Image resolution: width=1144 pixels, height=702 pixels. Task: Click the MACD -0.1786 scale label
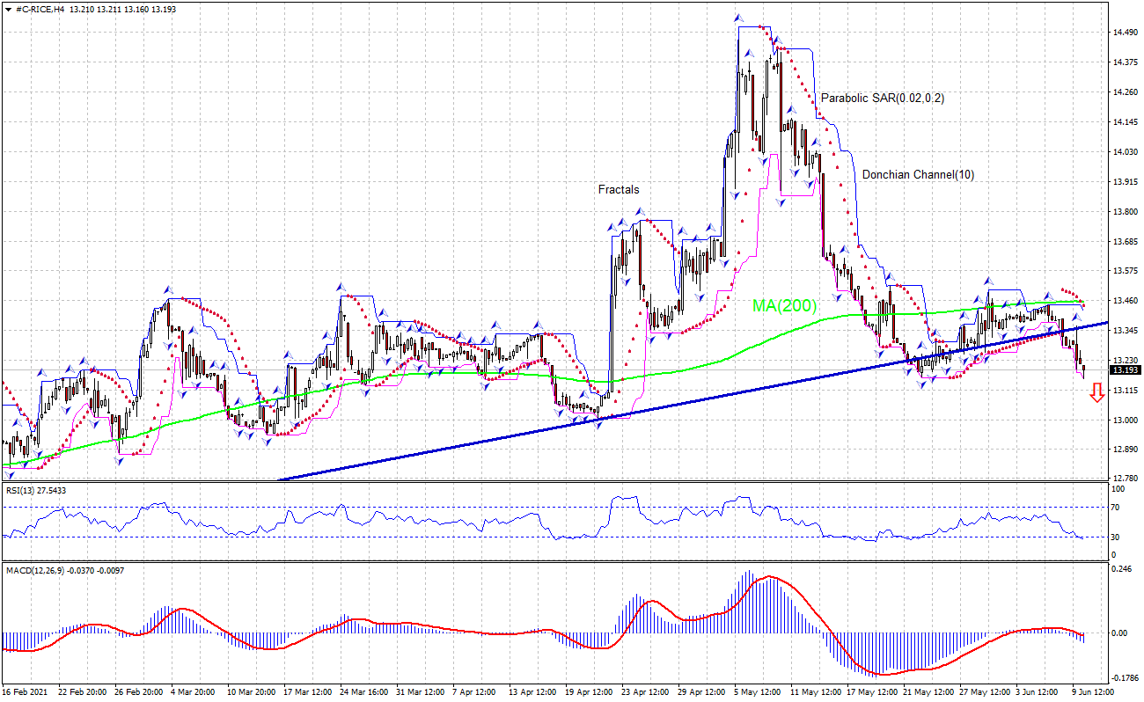(1124, 677)
